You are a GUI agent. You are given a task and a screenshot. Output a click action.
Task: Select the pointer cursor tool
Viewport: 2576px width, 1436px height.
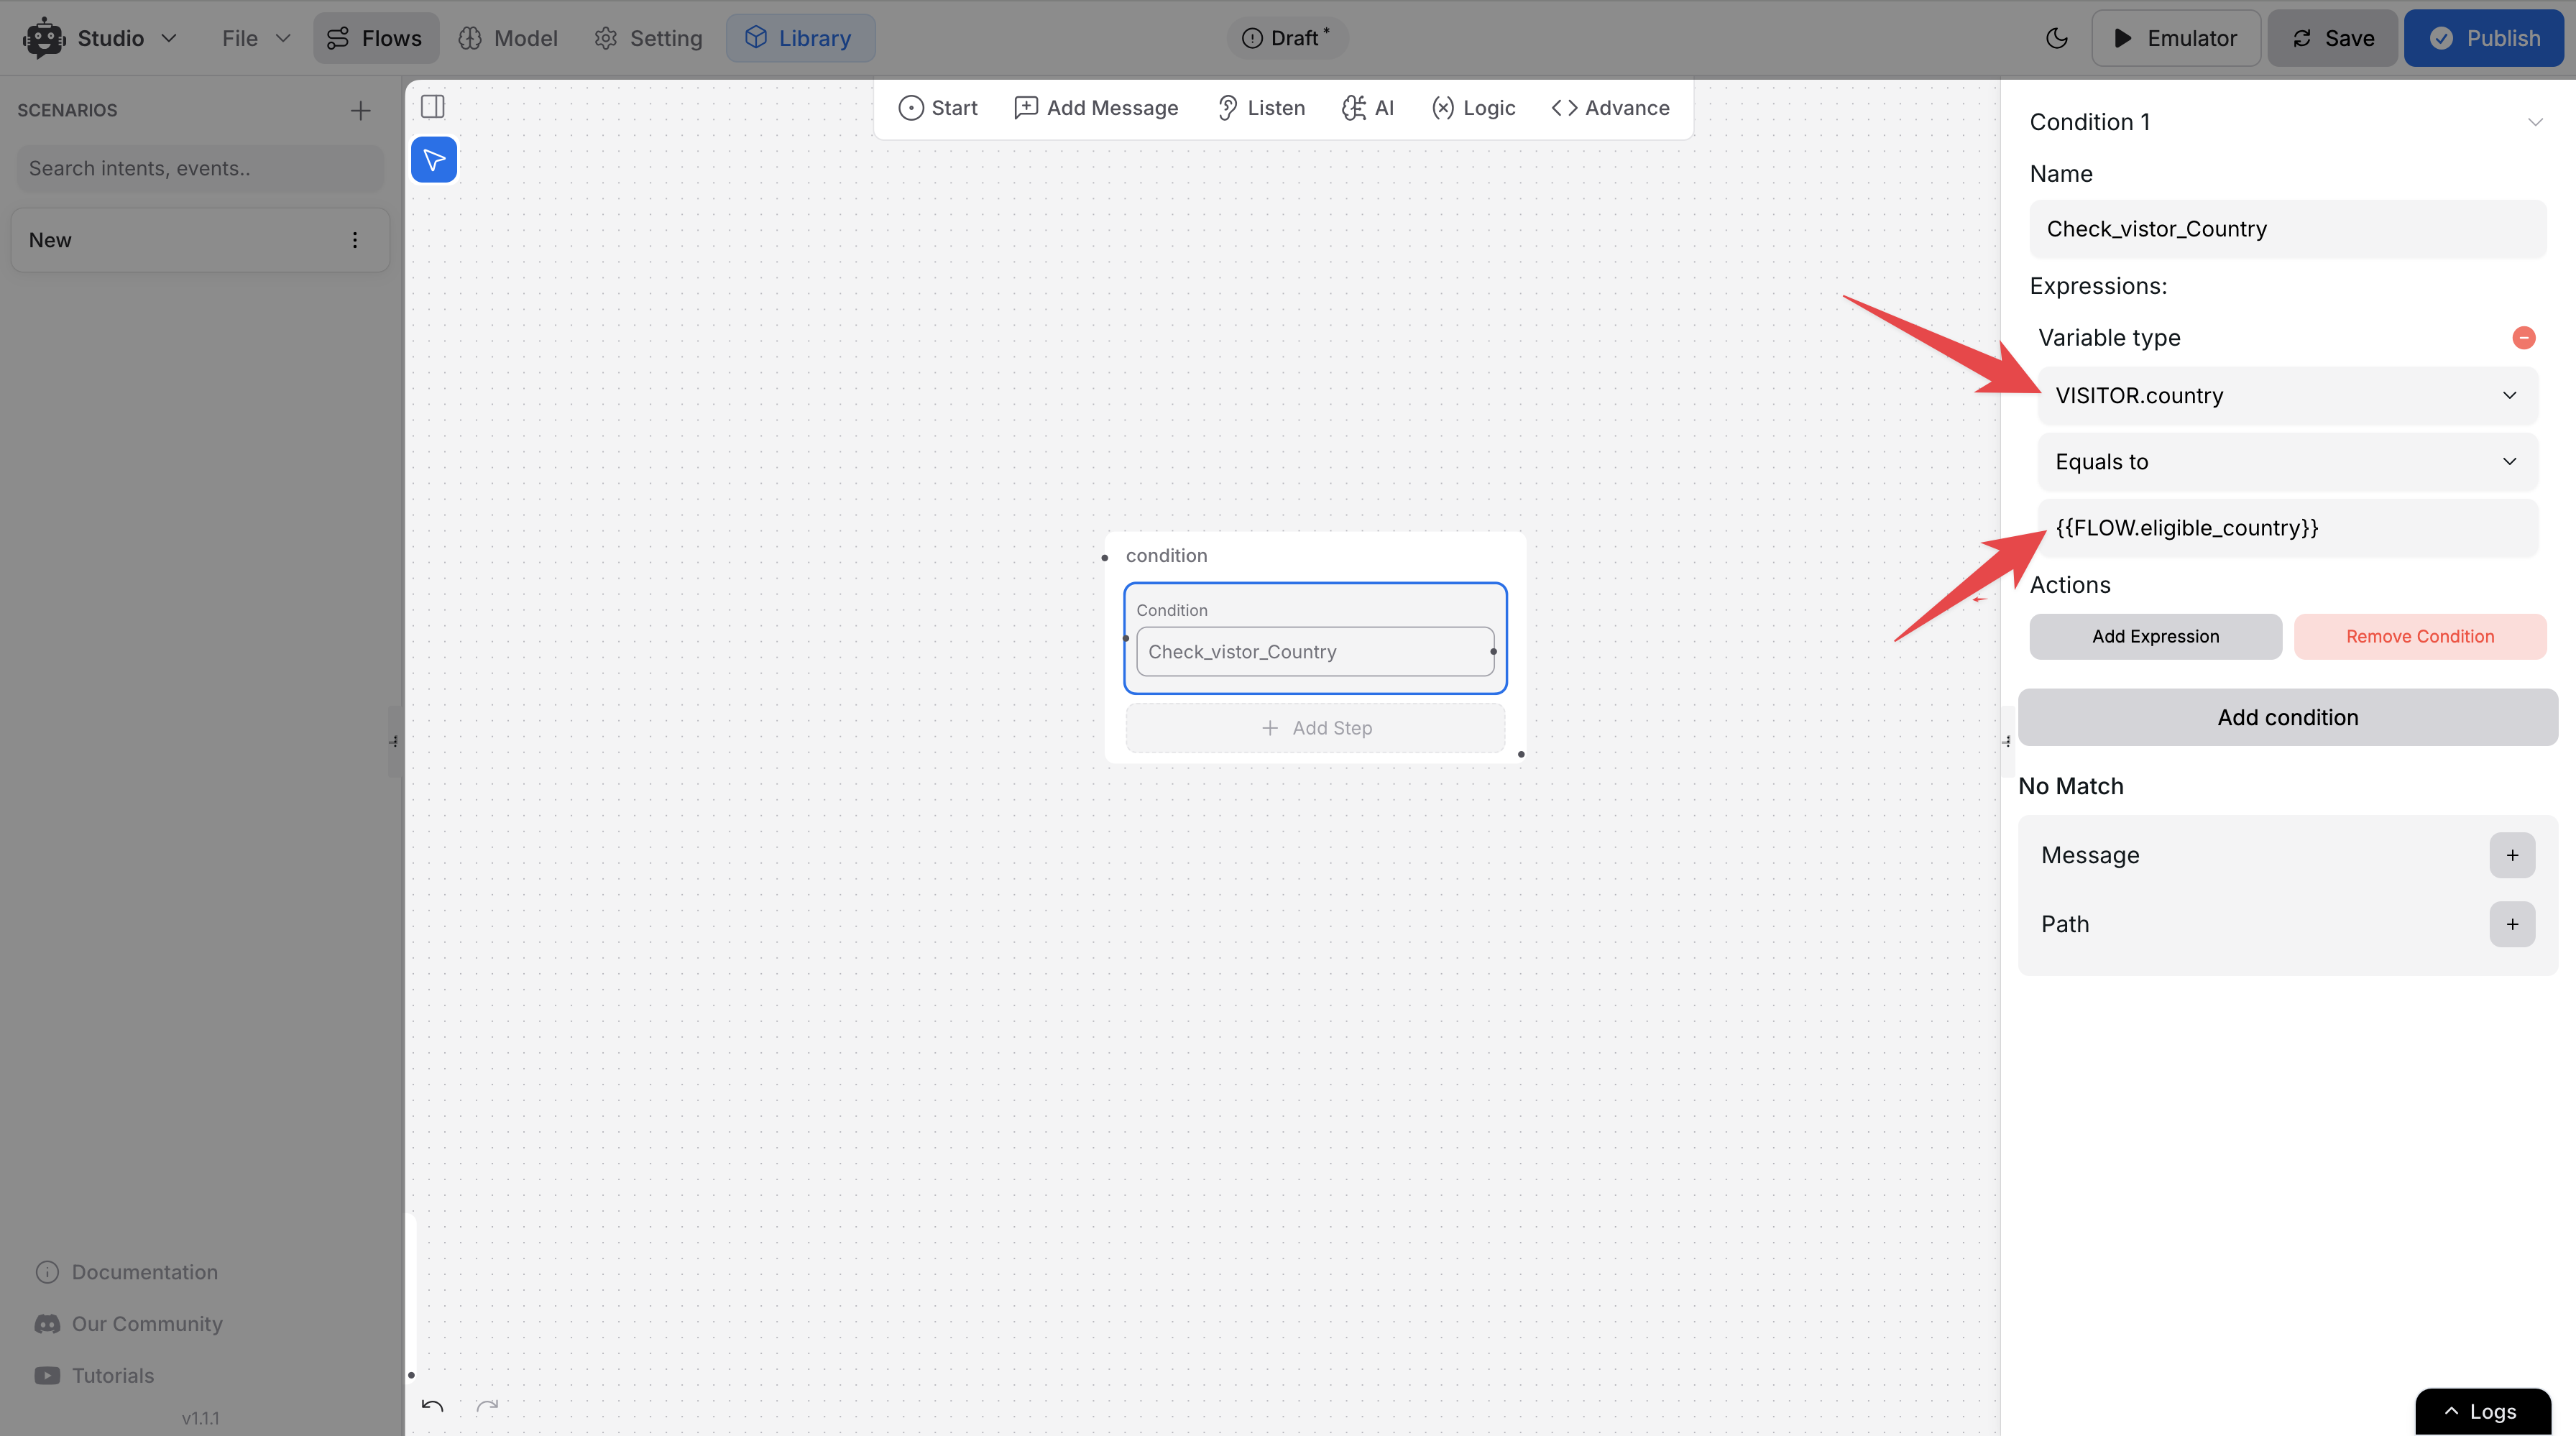pyautogui.click(x=434, y=160)
